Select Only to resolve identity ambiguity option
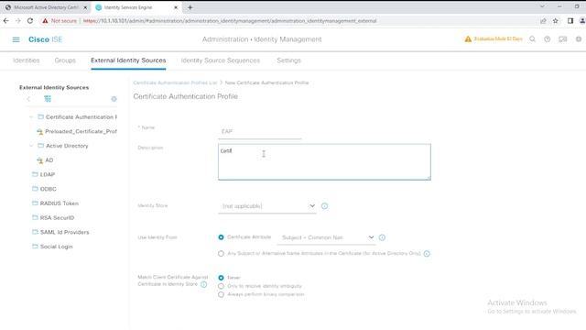The height and width of the screenshot is (330, 586). 221,286
